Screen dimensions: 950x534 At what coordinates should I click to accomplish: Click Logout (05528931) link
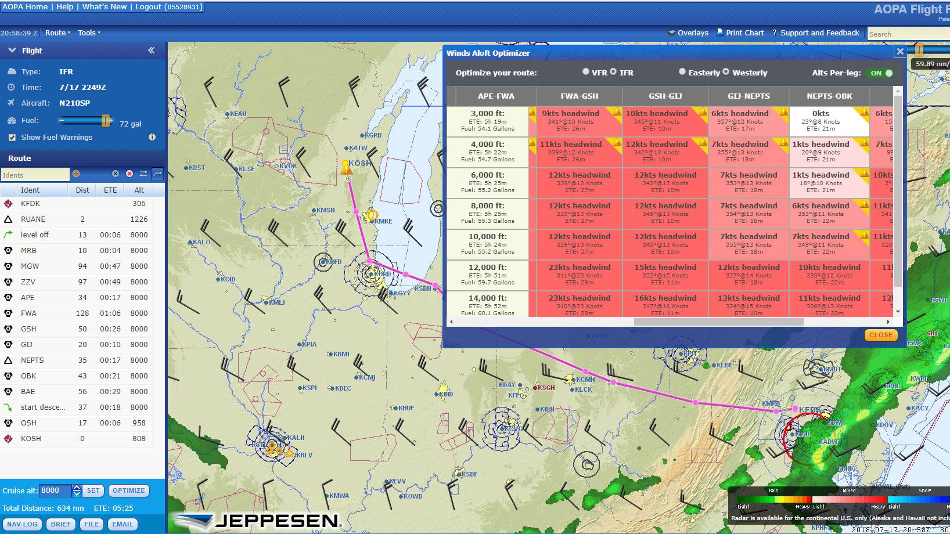coord(169,6)
